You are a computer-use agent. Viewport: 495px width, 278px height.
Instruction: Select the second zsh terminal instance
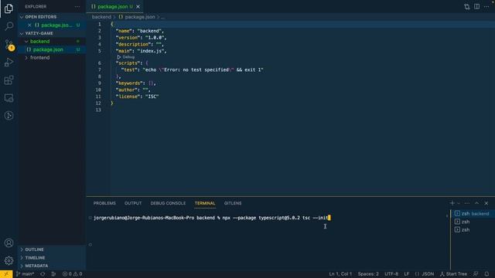(x=473, y=222)
